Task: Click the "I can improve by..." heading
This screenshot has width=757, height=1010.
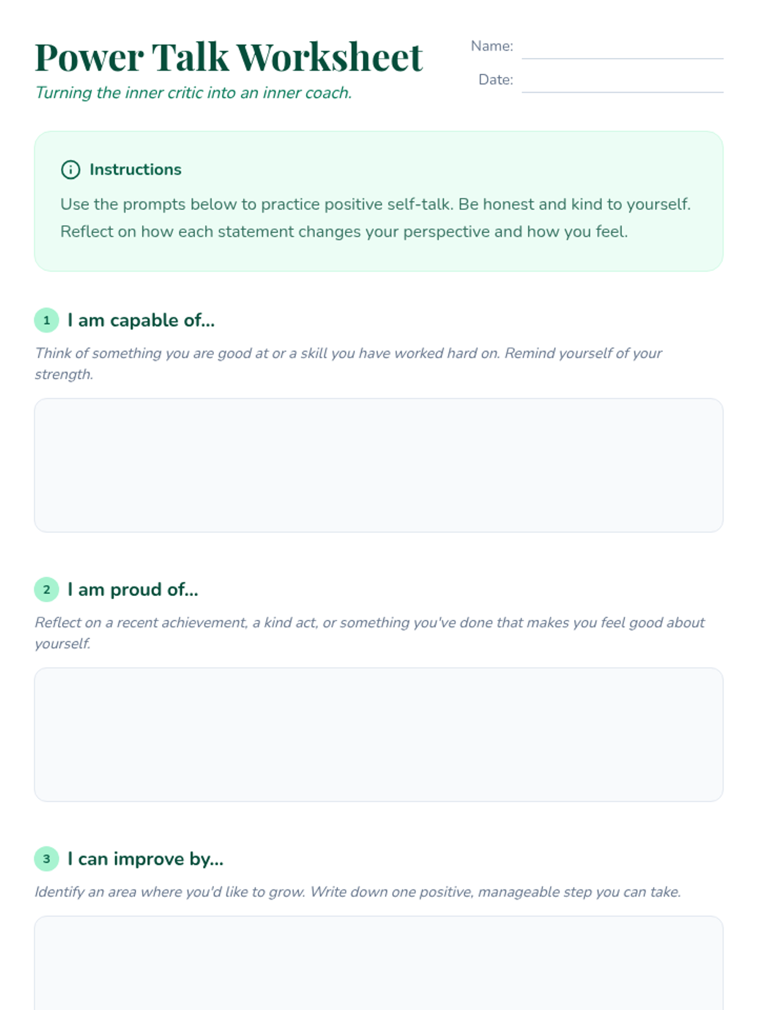Action: (x=146, y=859)
